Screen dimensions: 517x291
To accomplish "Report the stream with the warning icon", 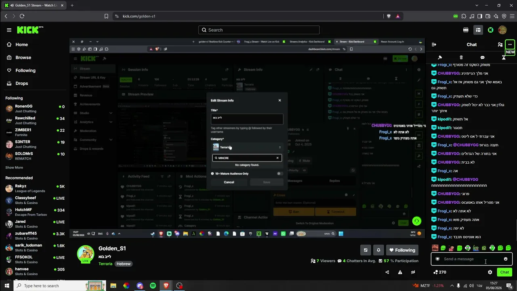I will pyautogui.click(x=400, y=272).
